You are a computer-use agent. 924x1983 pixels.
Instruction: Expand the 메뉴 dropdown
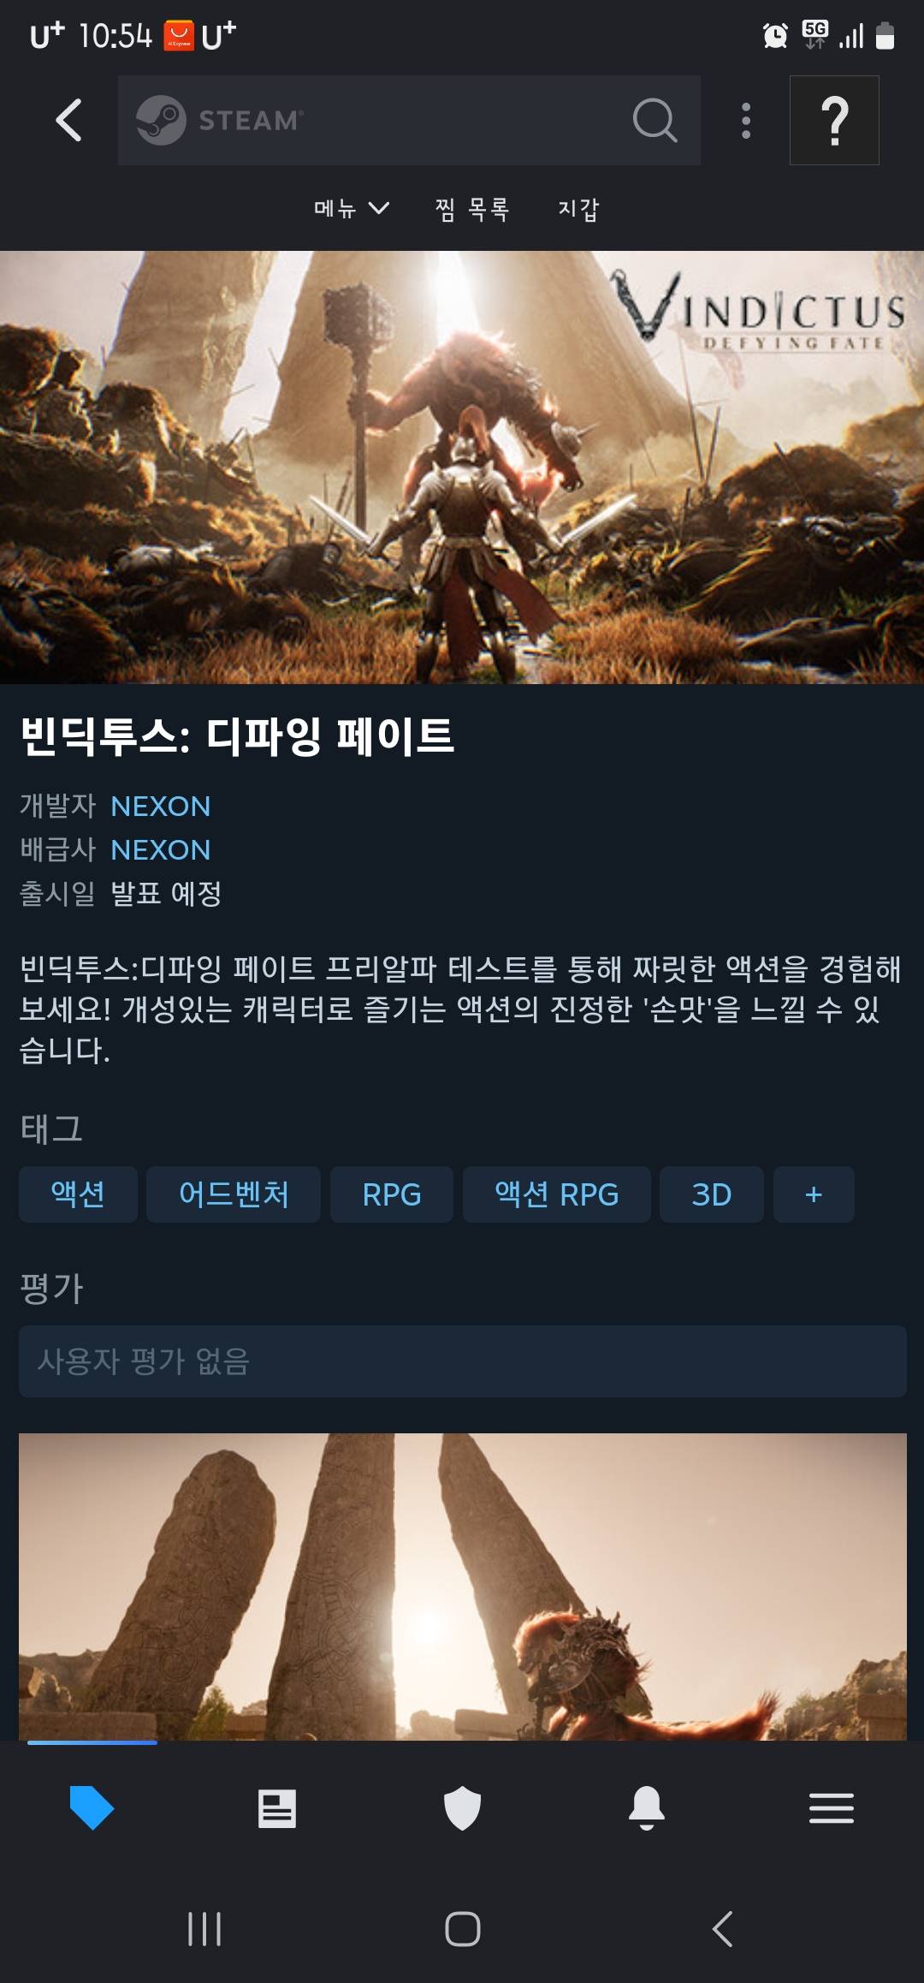[352, 208]
